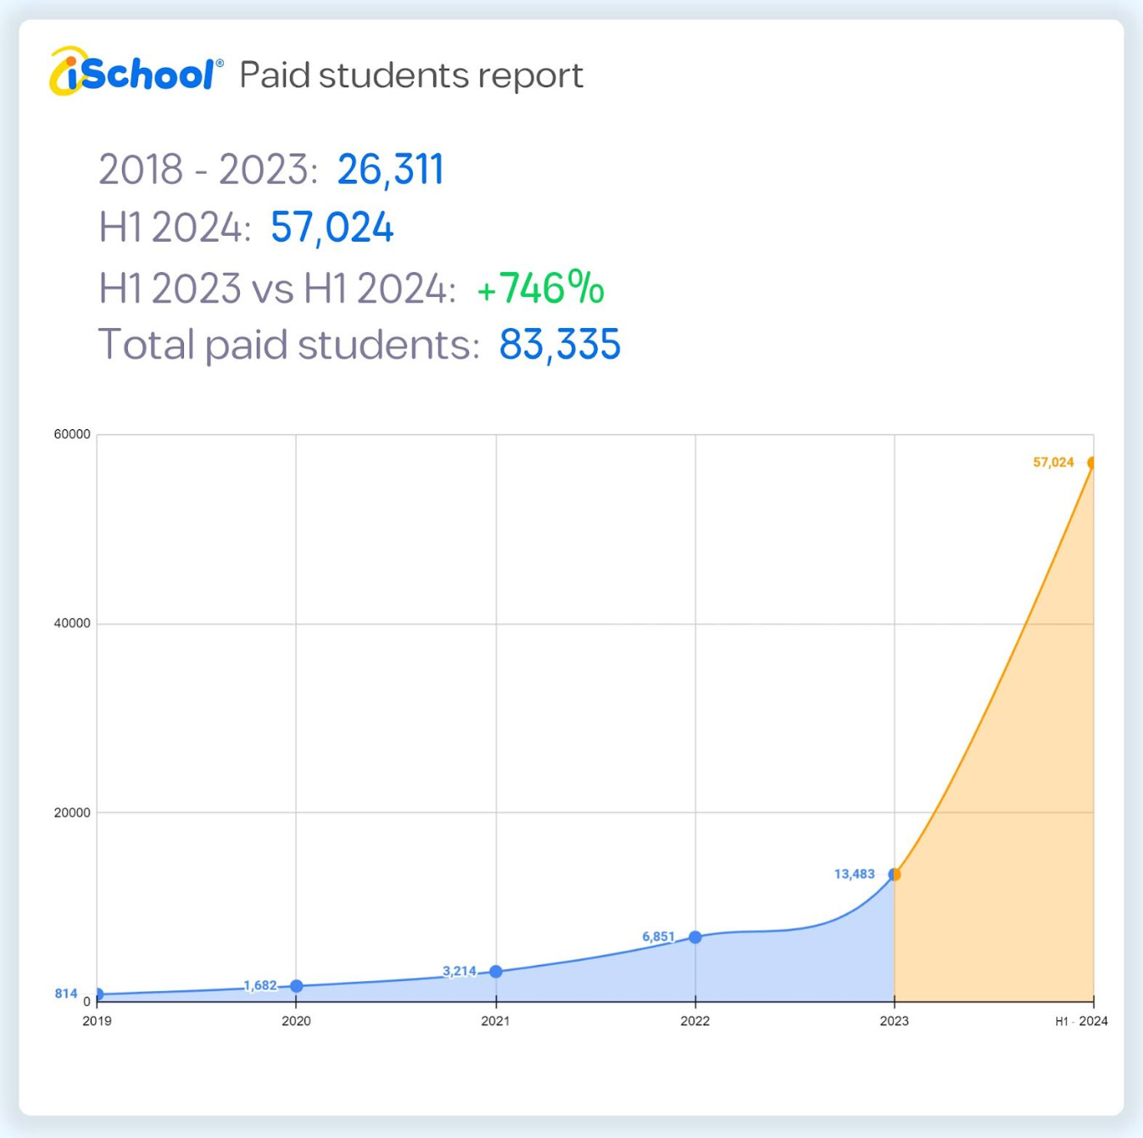This screenshot has width=1143, height=1138.
Task: Click the blue 57,024 H1 2024 figure
Action: tap(332, 227)
